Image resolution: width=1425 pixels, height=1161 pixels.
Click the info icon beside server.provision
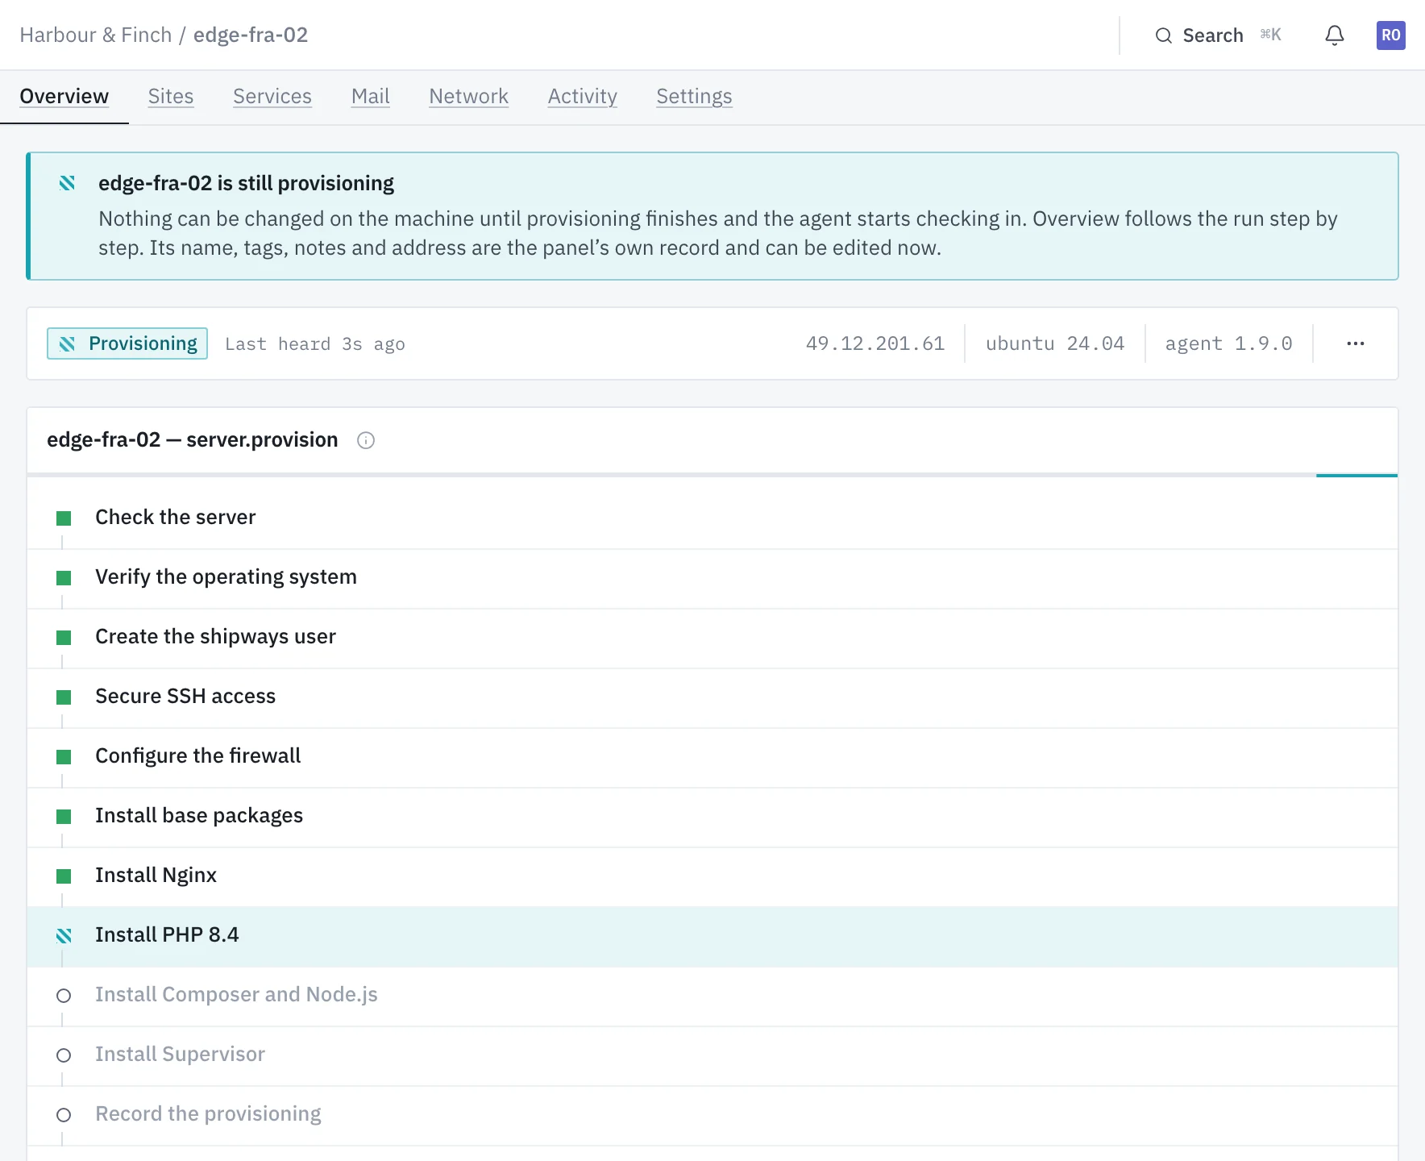(x=366, y=440)
